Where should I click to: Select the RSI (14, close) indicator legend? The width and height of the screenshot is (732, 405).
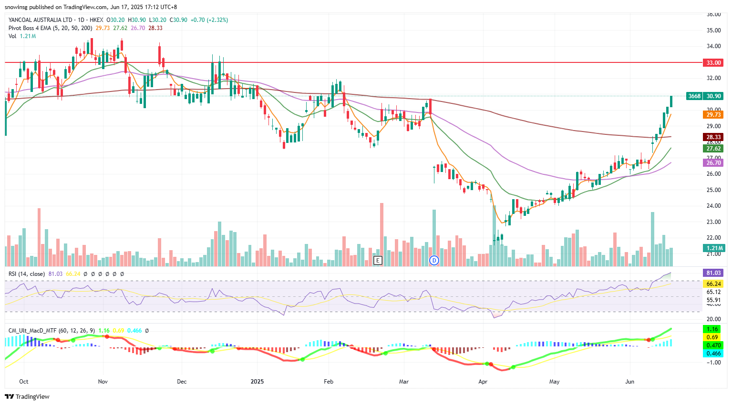point(27,274)
